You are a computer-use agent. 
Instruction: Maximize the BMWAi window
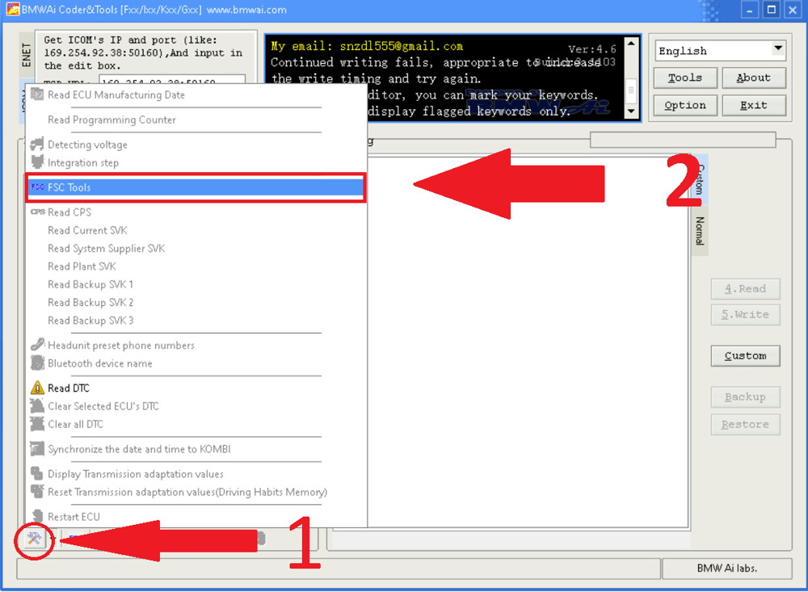[771, 9]
